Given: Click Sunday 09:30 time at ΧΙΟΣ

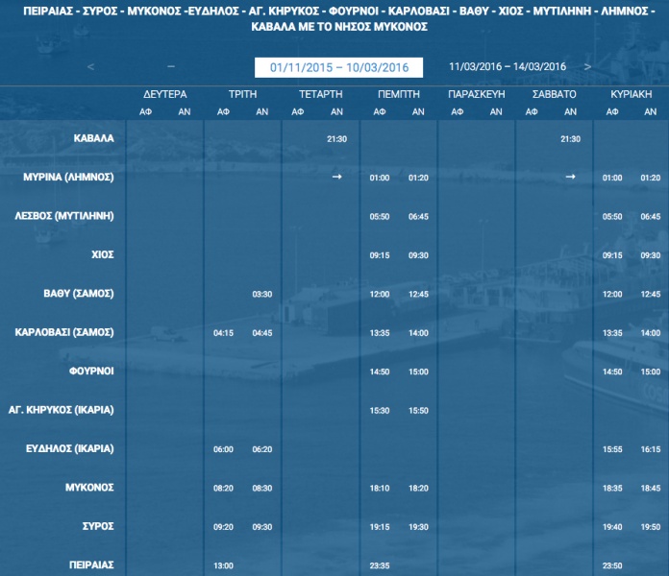Looking at the screenshot, I should pyautogui.click(x=651, y=255).
